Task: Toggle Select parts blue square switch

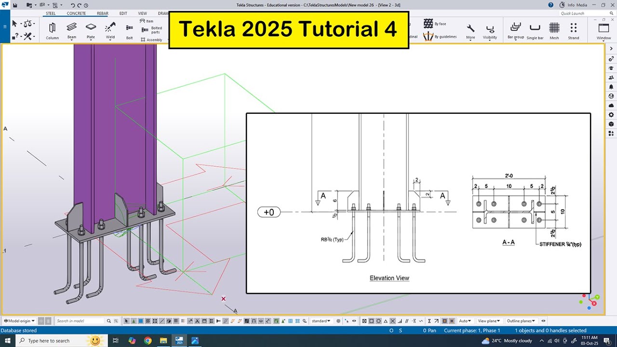Action: (x=141, y=321)
